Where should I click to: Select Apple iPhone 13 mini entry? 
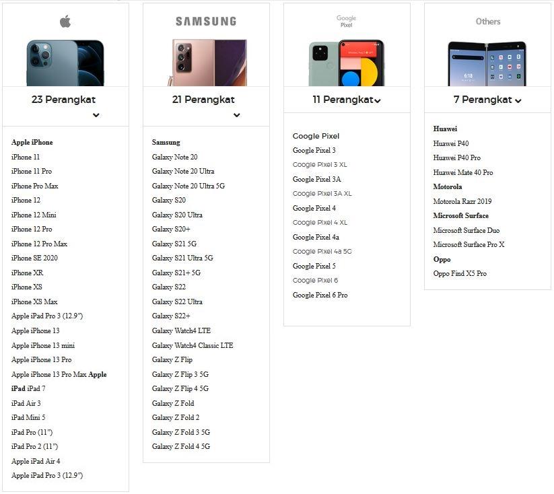(43, 345)
